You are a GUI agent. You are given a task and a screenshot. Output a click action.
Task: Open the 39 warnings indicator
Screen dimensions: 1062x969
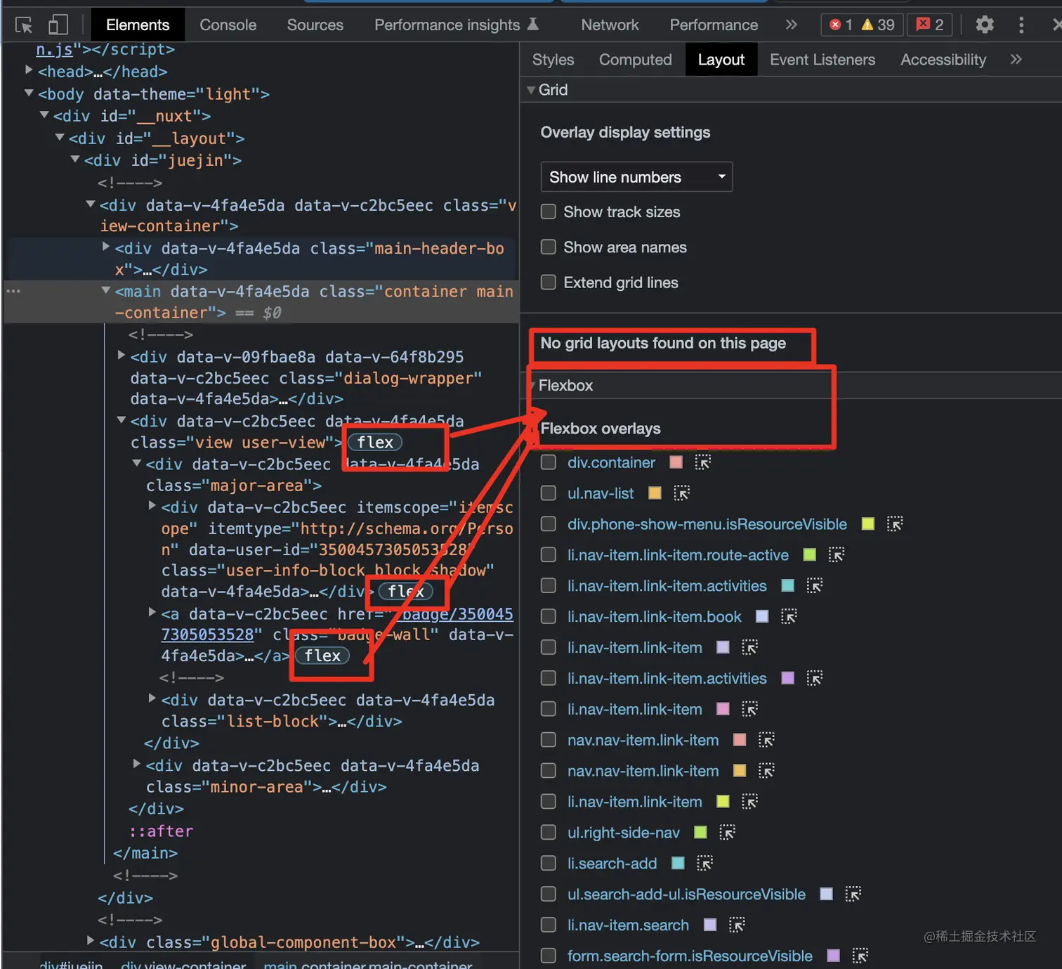[878, 25]
